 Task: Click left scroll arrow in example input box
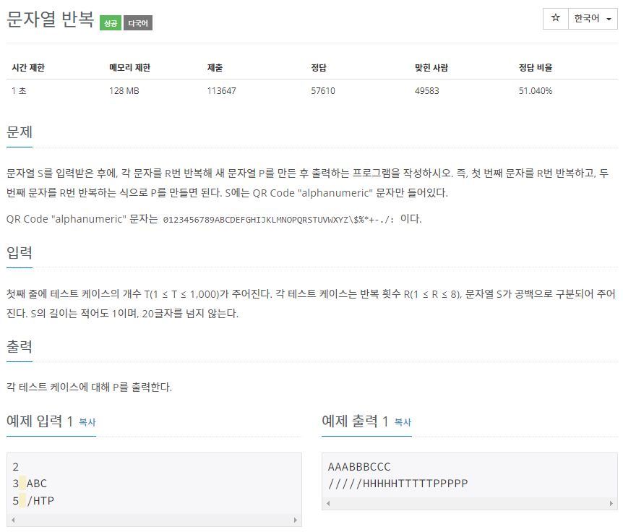point(13,520)
